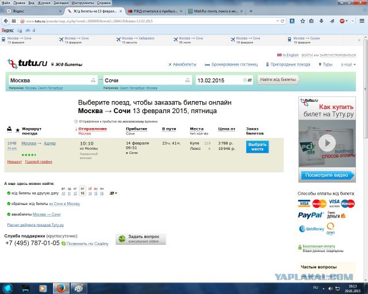Click the Выбрать места button
This screenshot has height=294, width=368.
[258, 147]
